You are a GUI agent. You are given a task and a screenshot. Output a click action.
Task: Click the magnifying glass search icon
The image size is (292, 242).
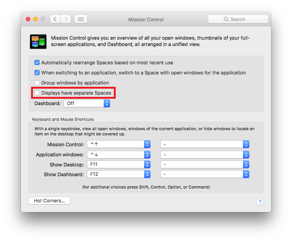coord(226,19)
